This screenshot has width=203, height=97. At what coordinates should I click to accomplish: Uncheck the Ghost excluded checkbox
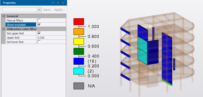point(39,25)
